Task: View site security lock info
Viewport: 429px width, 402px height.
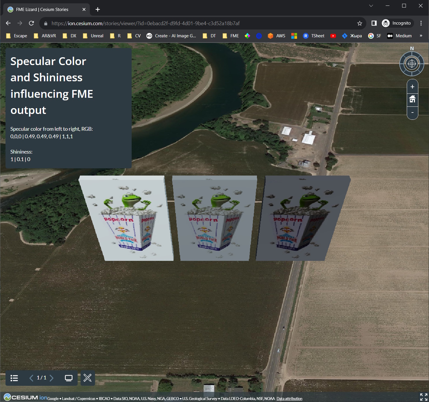Action: [x=46, y=23]
